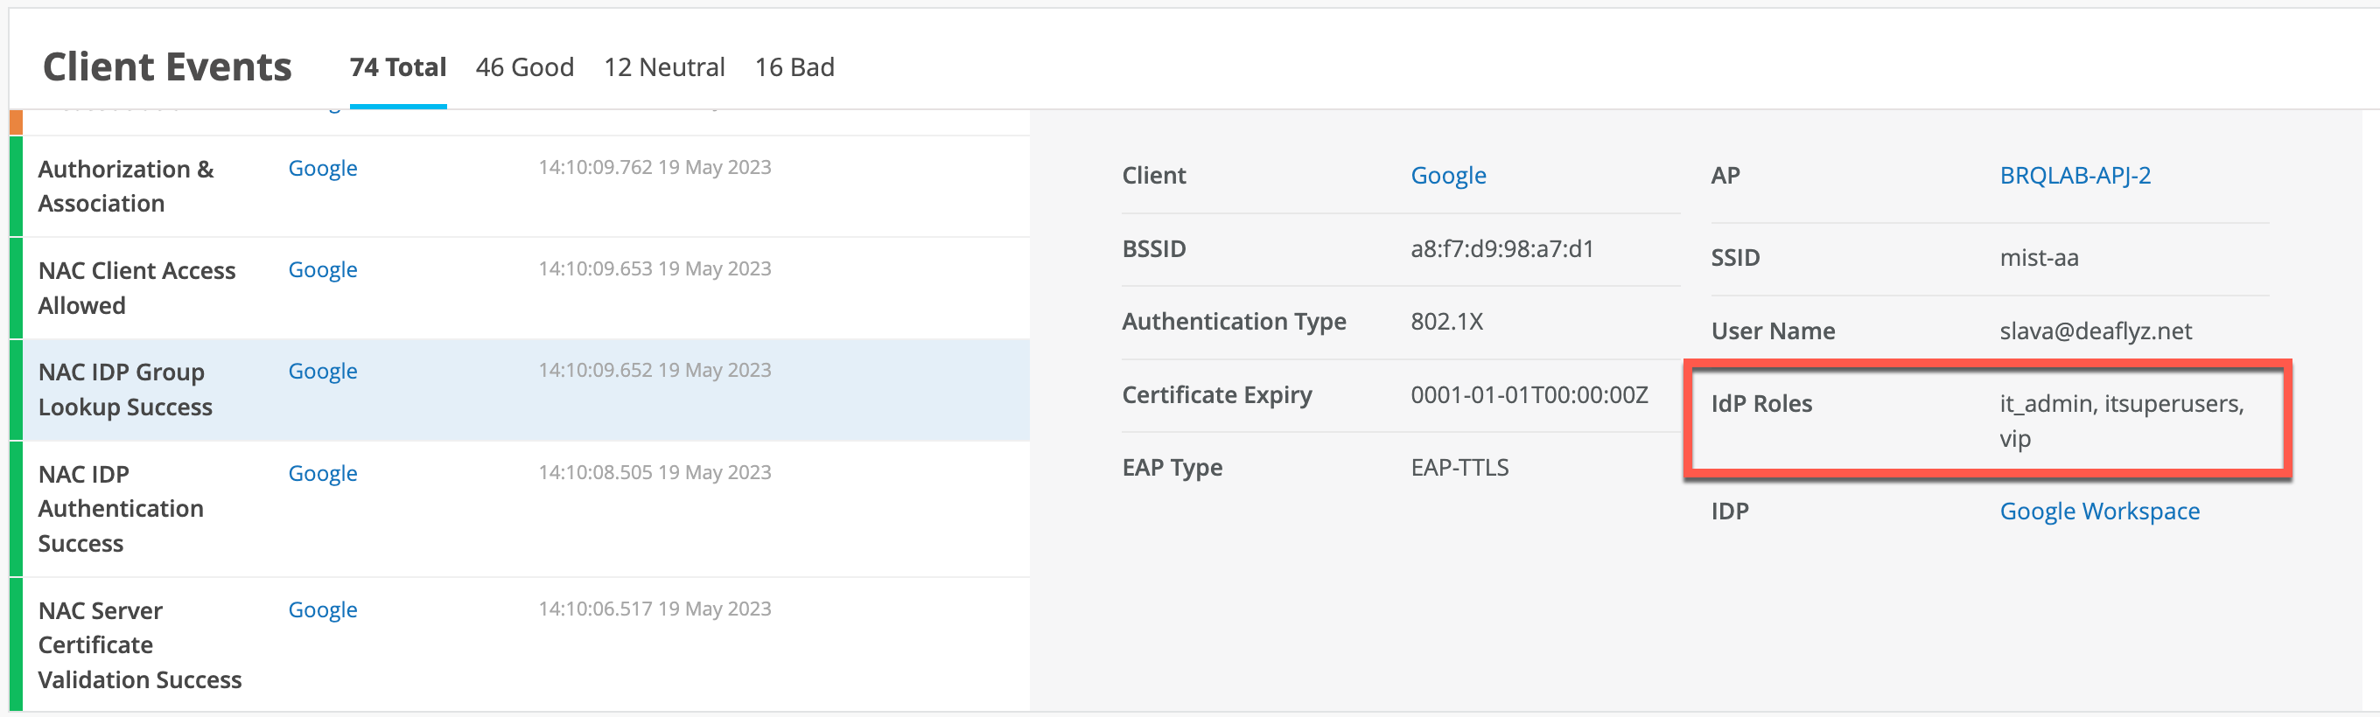Click the IdP Roles value it_admin, itsuperusers
This screenshot has height=717, width=2380.
pos(2120,404)
